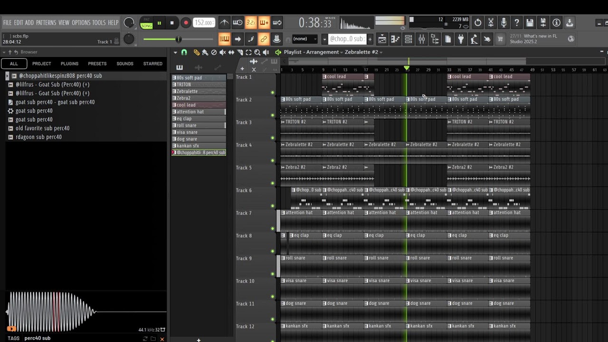Image resolution: width=608 pixels, height=342 pixels.
Task: Select the paint brush tool in the playlist
Action: 205,52
